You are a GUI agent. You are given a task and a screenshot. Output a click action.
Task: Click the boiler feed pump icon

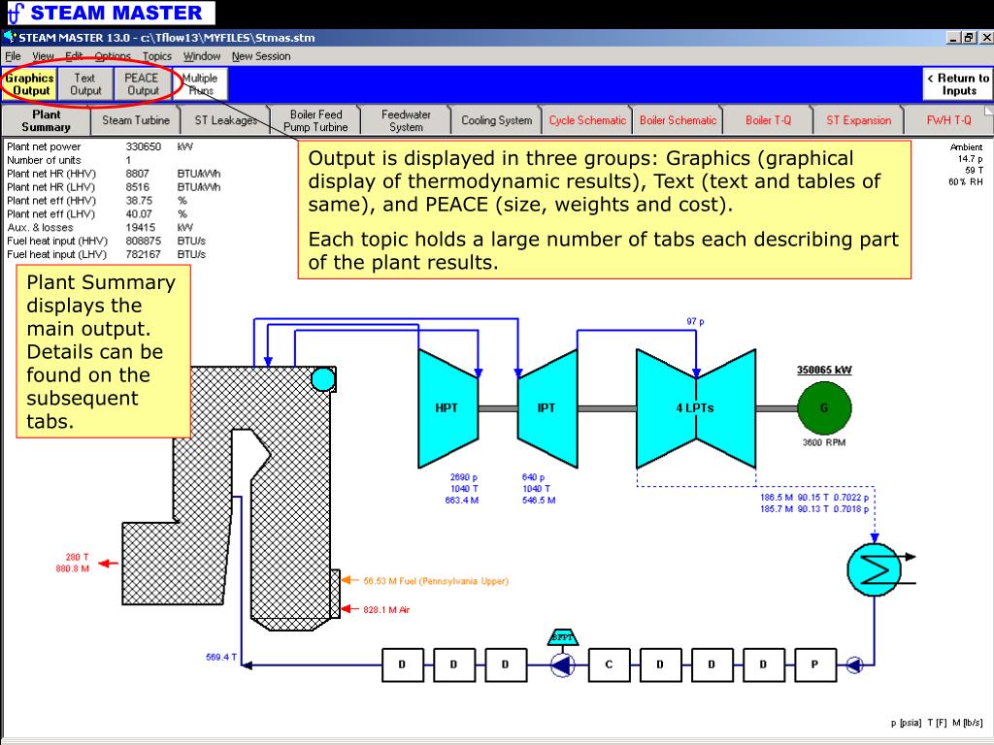pos(562,665)
